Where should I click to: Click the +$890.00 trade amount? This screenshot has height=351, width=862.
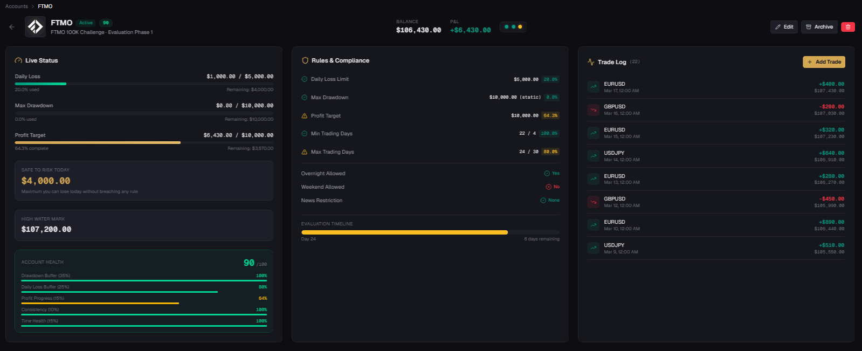831,222
